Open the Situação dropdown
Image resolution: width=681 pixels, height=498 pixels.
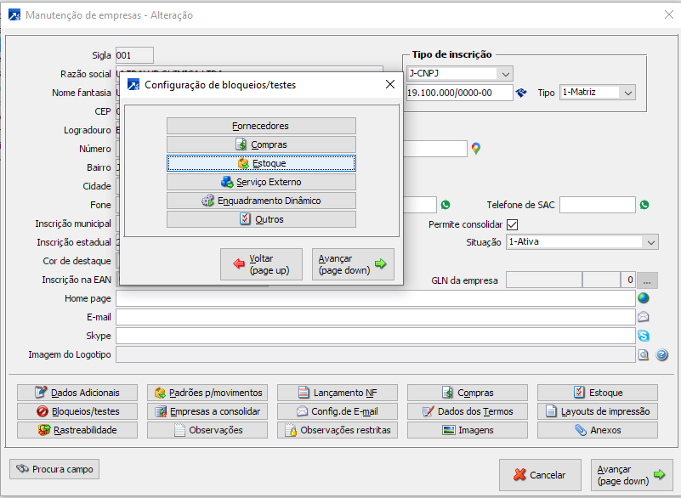650,242
